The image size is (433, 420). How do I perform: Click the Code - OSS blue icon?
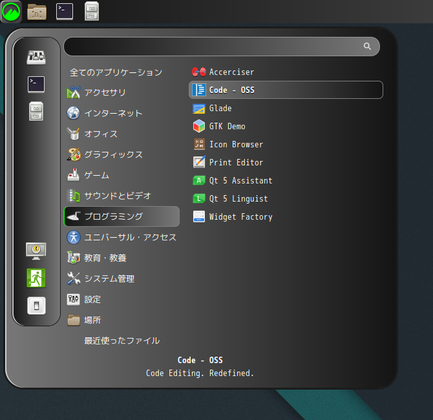(199, 90)
